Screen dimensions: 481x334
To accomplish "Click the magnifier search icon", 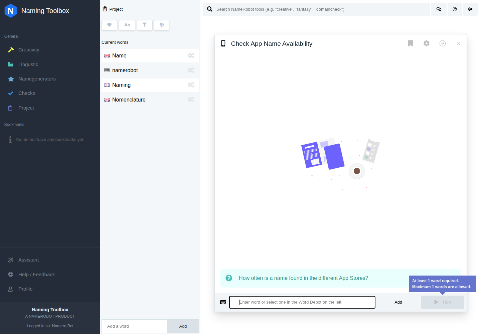I will [210, 9].
